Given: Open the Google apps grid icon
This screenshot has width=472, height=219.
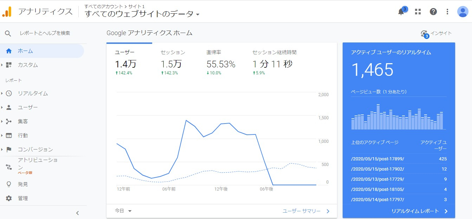Looking at the screenshot, I should (418, 12).
